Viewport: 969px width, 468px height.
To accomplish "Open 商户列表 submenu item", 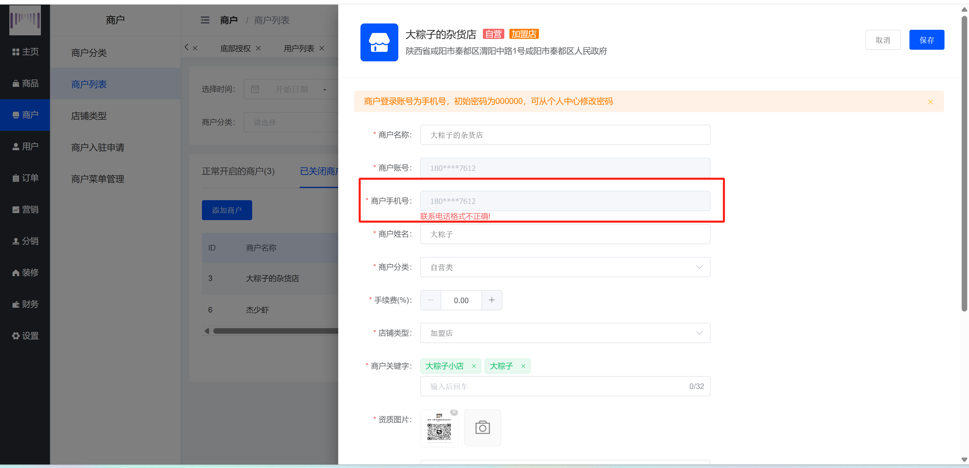I will point(115,84).
